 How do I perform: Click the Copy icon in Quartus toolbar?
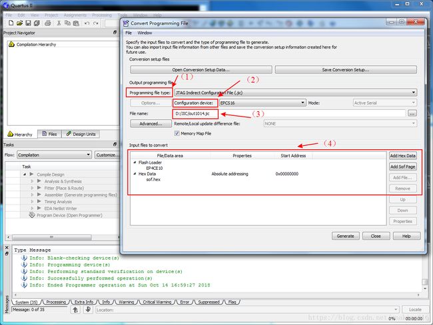pyautogui.click(x=67, y=23)
